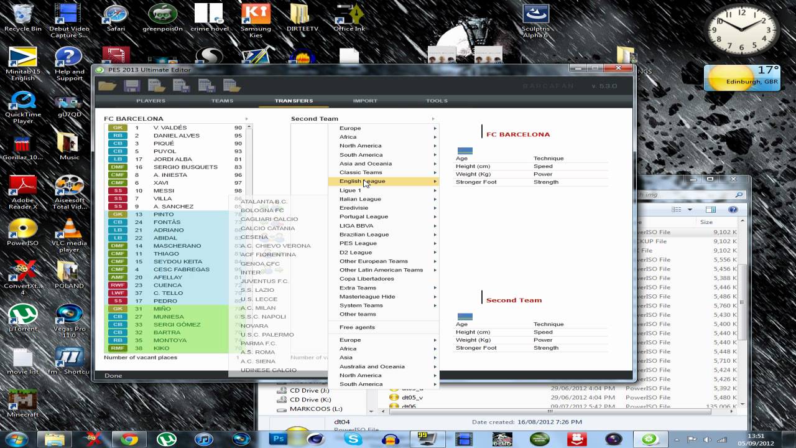Expand the Europe submenu arrow at top

click(x=435, y=128)
